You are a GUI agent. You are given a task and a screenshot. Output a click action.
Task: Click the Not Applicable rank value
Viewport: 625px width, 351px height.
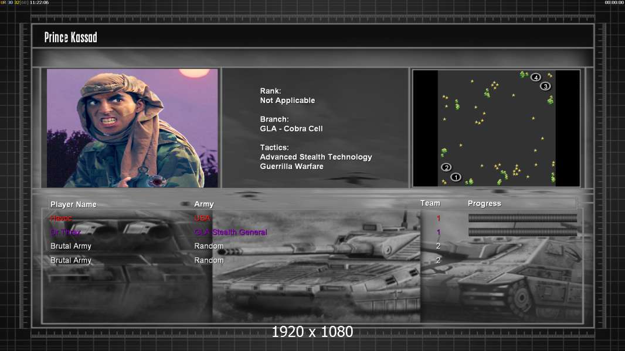[287, 101]
